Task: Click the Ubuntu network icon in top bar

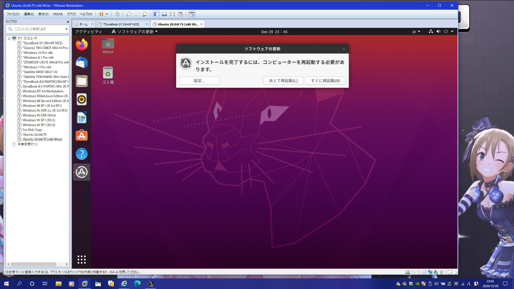Action: pyautogui.click(x=431, y=32)
